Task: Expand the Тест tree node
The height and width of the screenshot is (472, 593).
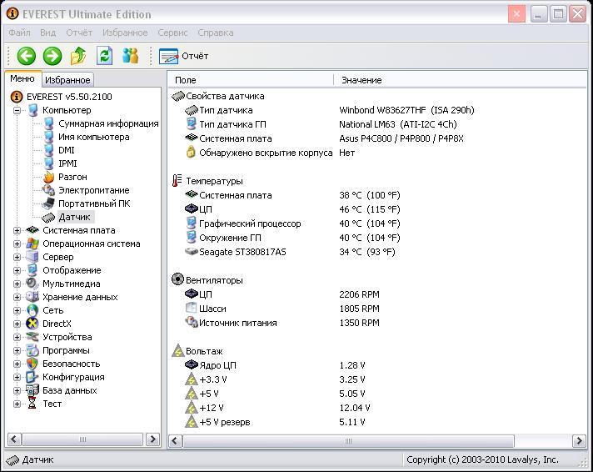Action: point(17,404)
